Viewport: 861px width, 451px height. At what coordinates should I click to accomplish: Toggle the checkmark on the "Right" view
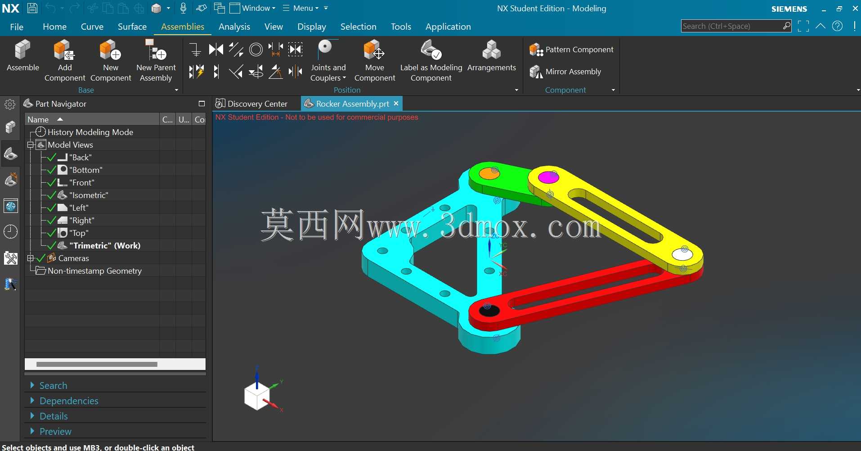pos(51,220)
